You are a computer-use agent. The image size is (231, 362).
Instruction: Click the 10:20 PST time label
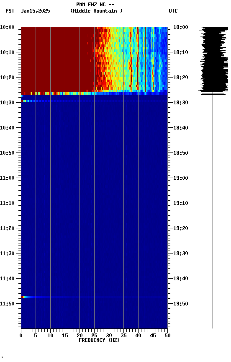7,78
